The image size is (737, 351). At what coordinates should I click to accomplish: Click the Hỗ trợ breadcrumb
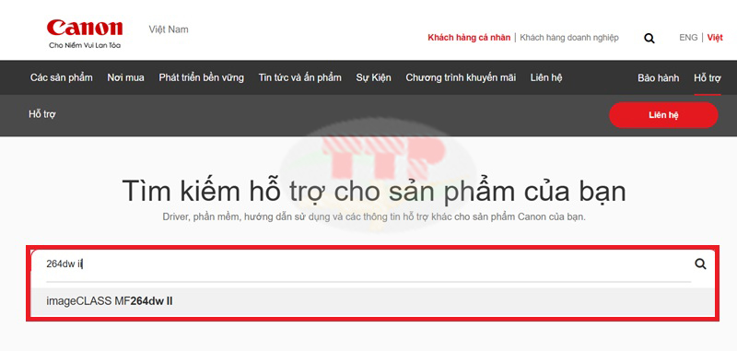click(42, 114)
